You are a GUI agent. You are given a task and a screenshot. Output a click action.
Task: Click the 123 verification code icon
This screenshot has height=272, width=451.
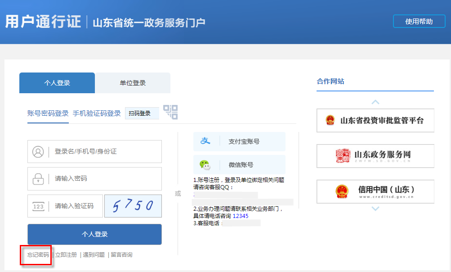point(38,206)
